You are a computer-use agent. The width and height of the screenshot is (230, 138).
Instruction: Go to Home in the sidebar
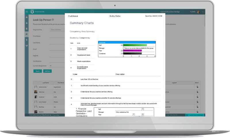(x=27, y=17)
